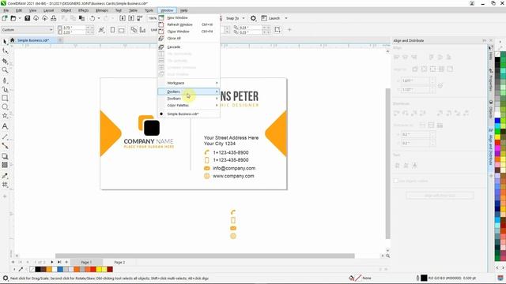Image resolution: width=506 pixels, height=284 pixels.
Task: Open the Effects menu
Action: tap(83, 10)
